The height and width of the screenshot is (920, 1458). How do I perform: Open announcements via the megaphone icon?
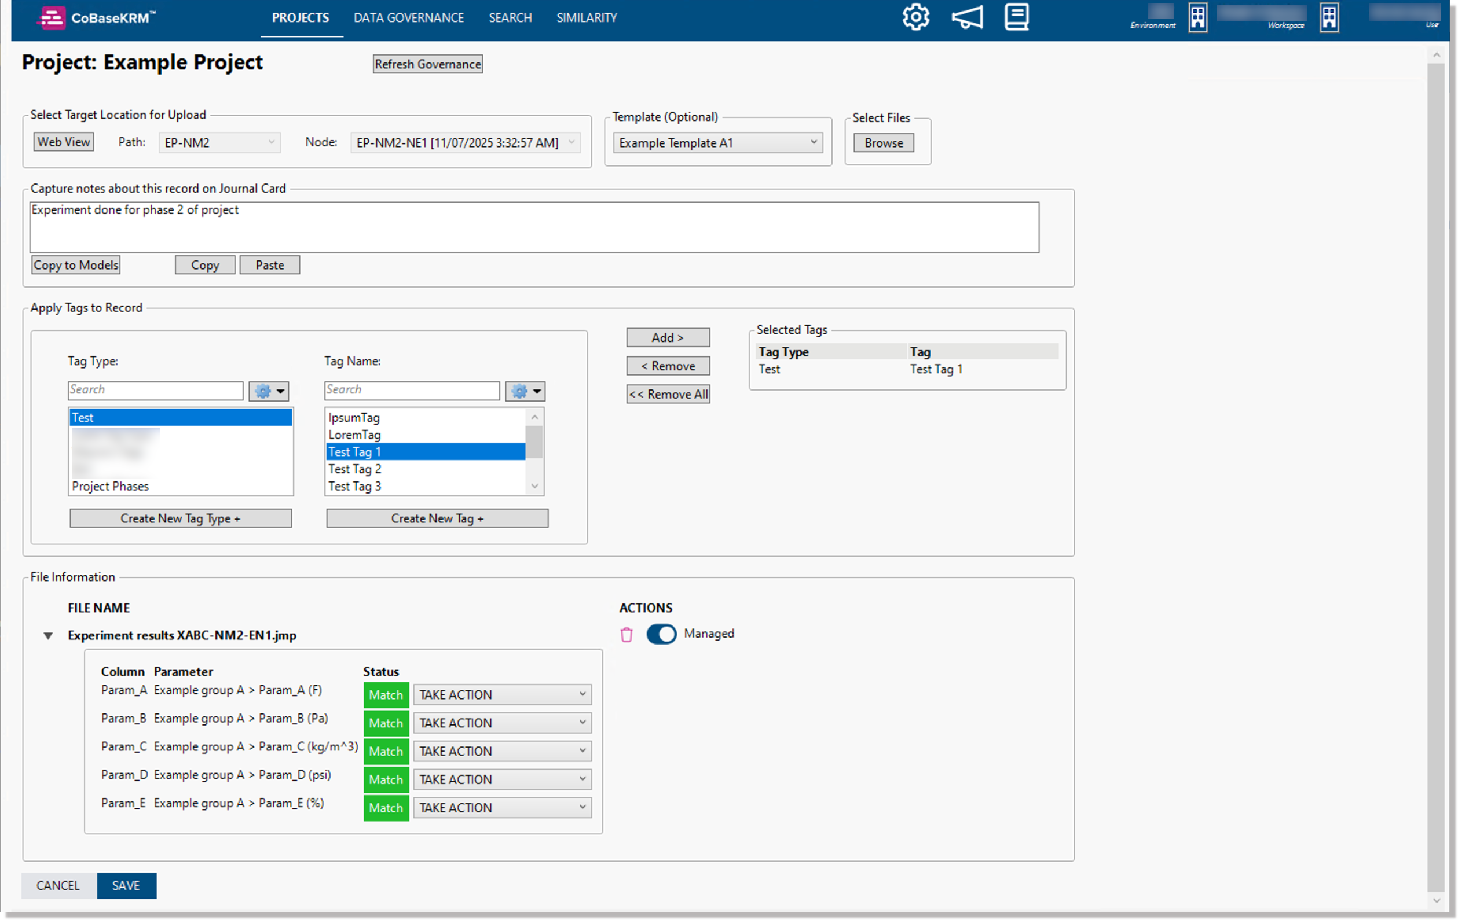pos(966,17)
